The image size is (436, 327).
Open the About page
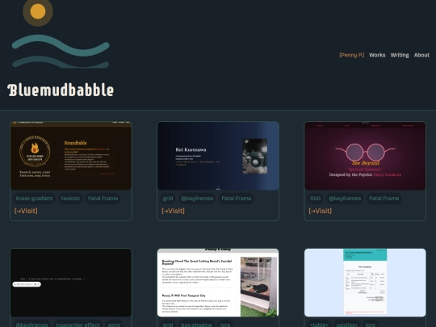pyautogui.click(x=421, y=55)
